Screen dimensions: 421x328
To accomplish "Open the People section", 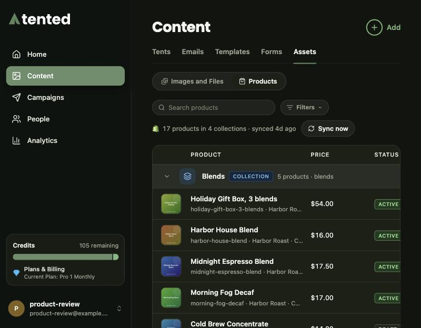I will pyautogui.click(x=65, y=119).
